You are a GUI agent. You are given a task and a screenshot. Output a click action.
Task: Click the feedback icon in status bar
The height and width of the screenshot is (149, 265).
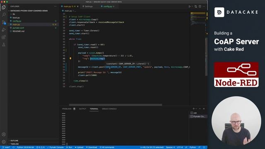(200, 147)
